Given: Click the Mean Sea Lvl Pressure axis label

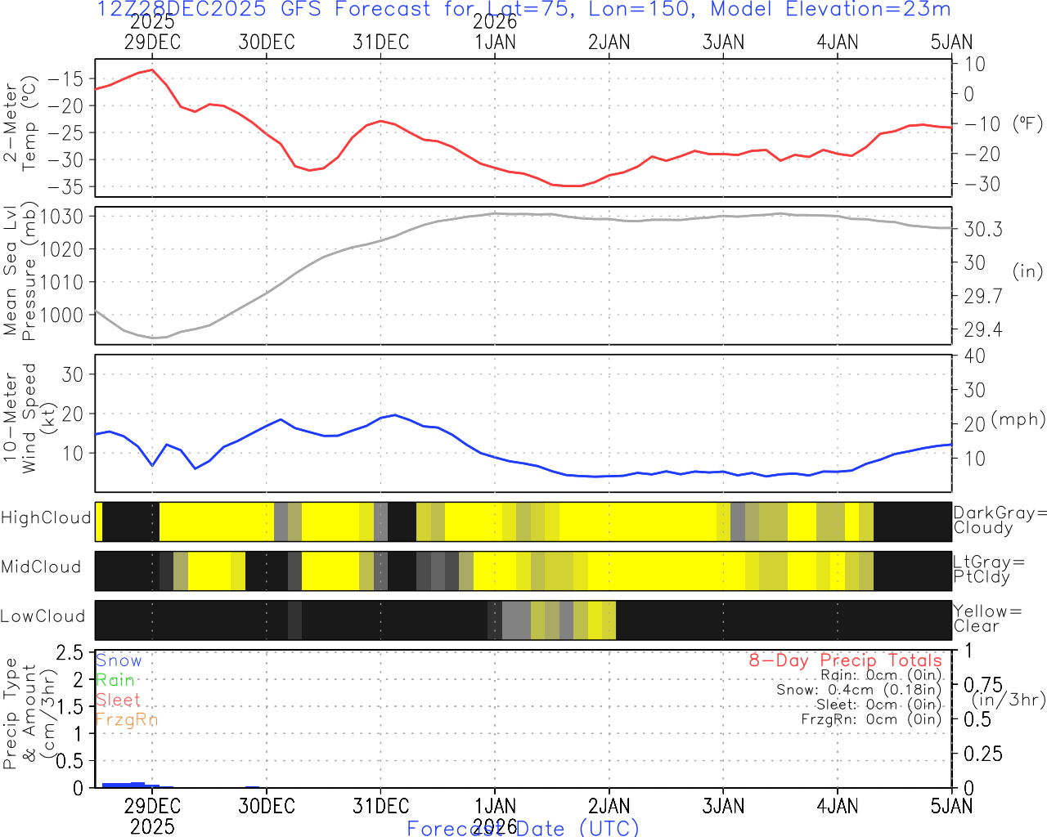Looking at the screenshot, I should point(20,272).
